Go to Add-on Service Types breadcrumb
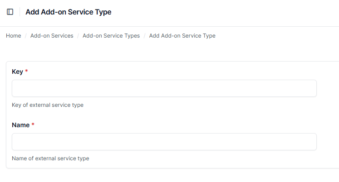339x182 pixels. (111, 36)
